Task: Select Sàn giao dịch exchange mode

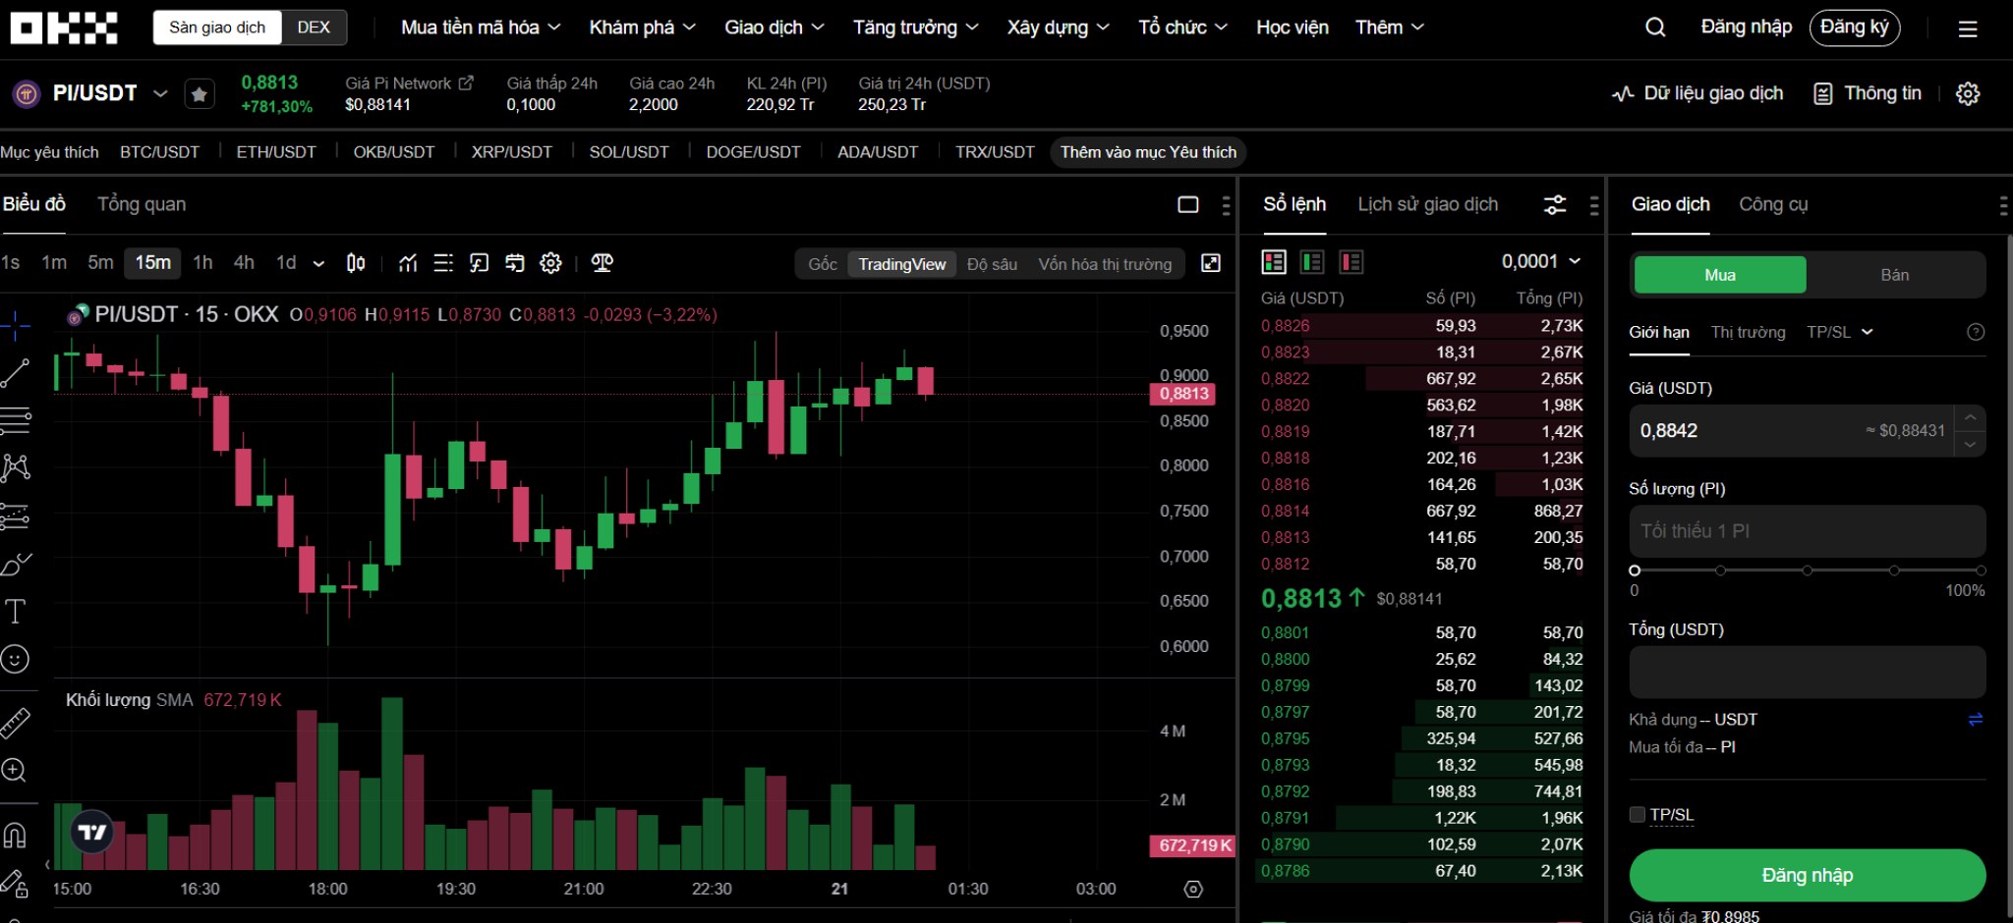Action: (x=217, y=27)
